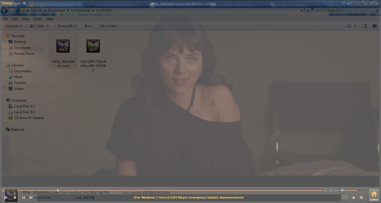Select the Chef.2014.720p.BluRay SRT subtitle file

(93, 52)
